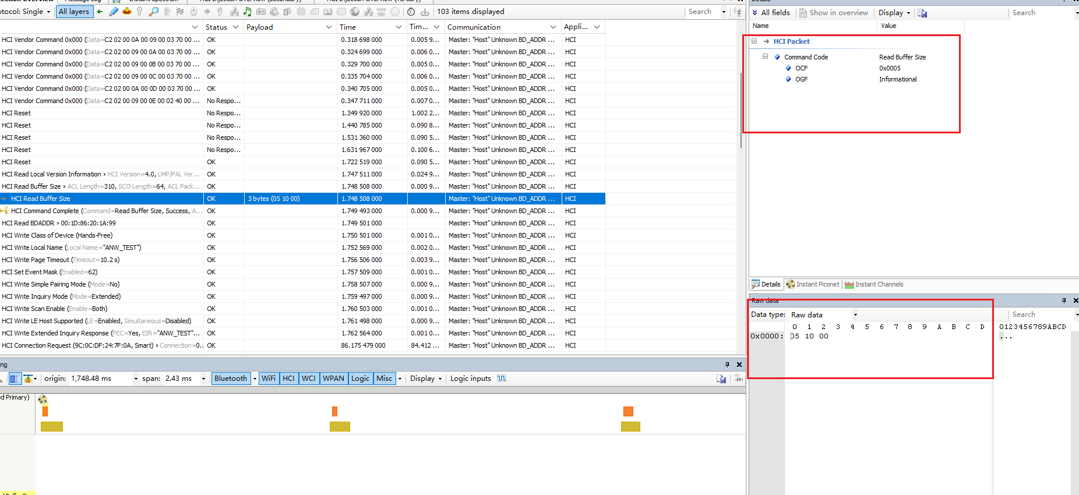1079x495 pixels.
Task: Open the Protocol Single dropdown
Action: (x=48, y=12)
